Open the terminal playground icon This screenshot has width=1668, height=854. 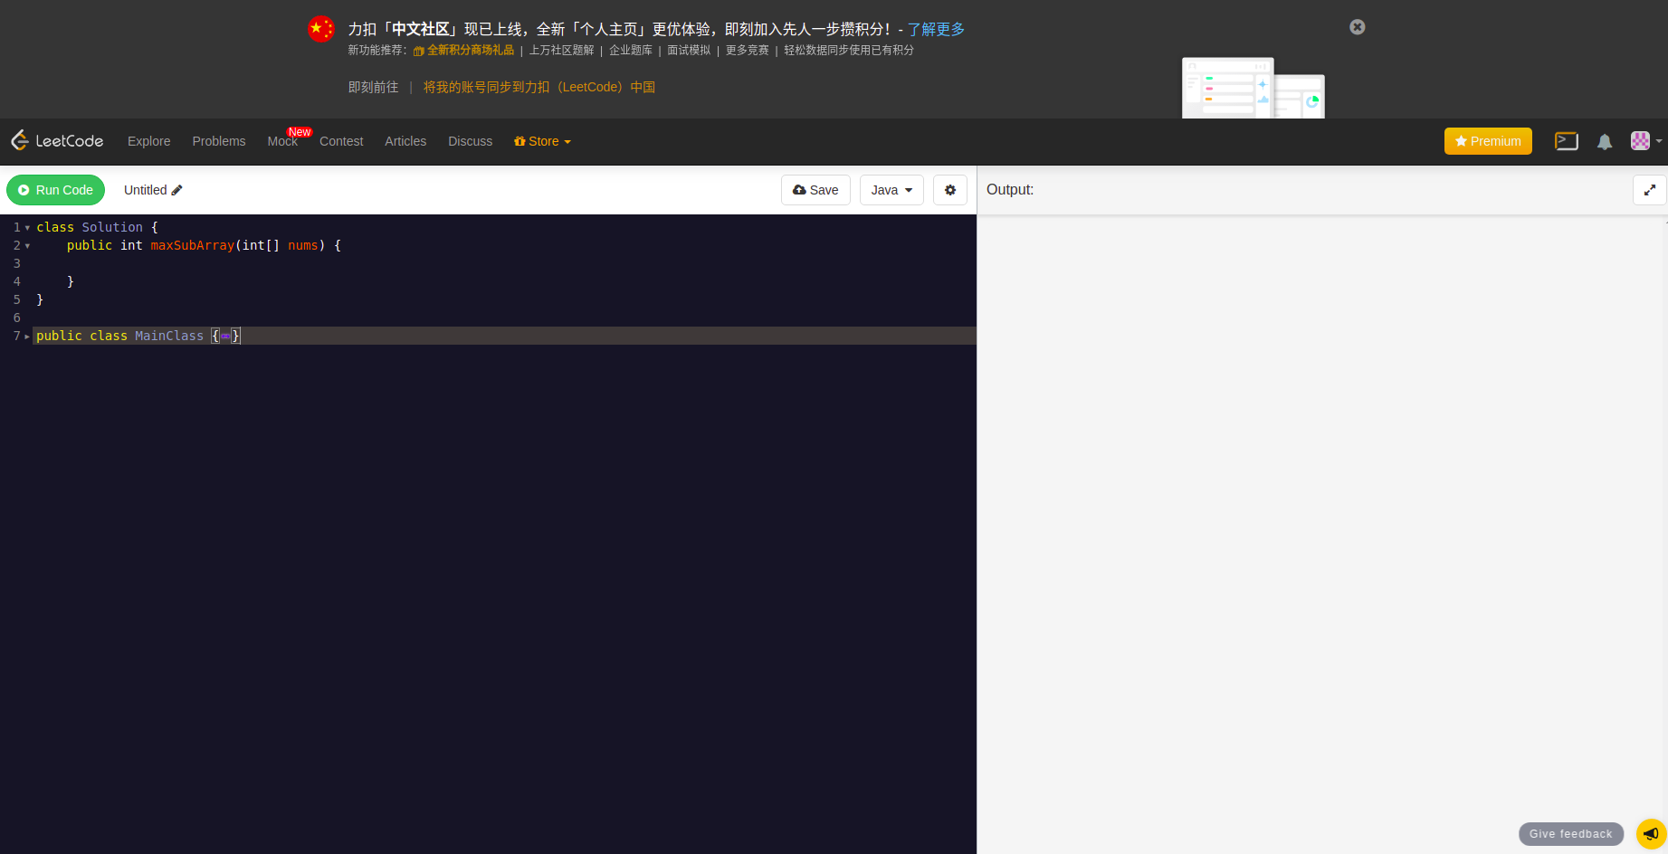tap(1566, 141)
